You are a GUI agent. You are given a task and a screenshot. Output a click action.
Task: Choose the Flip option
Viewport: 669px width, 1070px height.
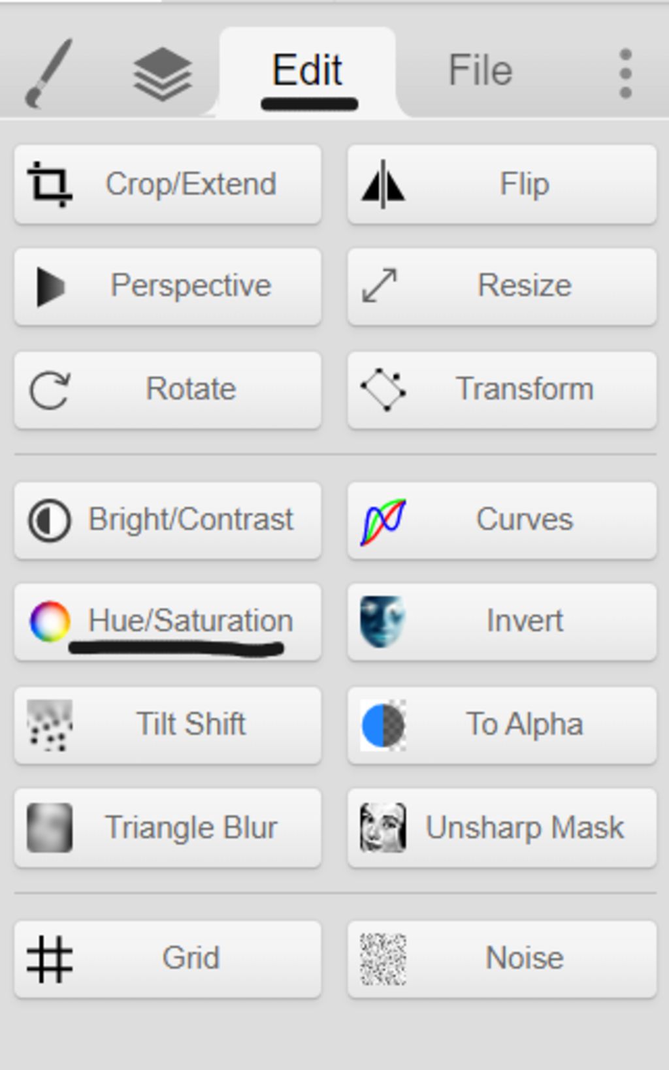pyautogui.click(x=502, y=185)
